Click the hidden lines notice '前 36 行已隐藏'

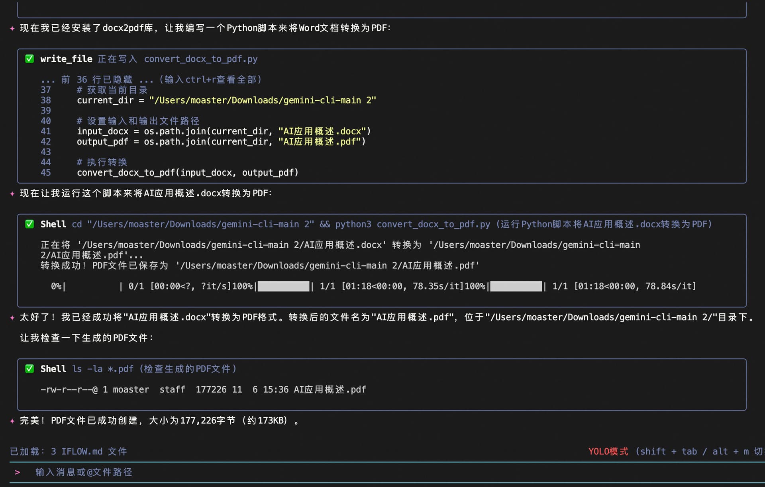click(x=97, y=80)
